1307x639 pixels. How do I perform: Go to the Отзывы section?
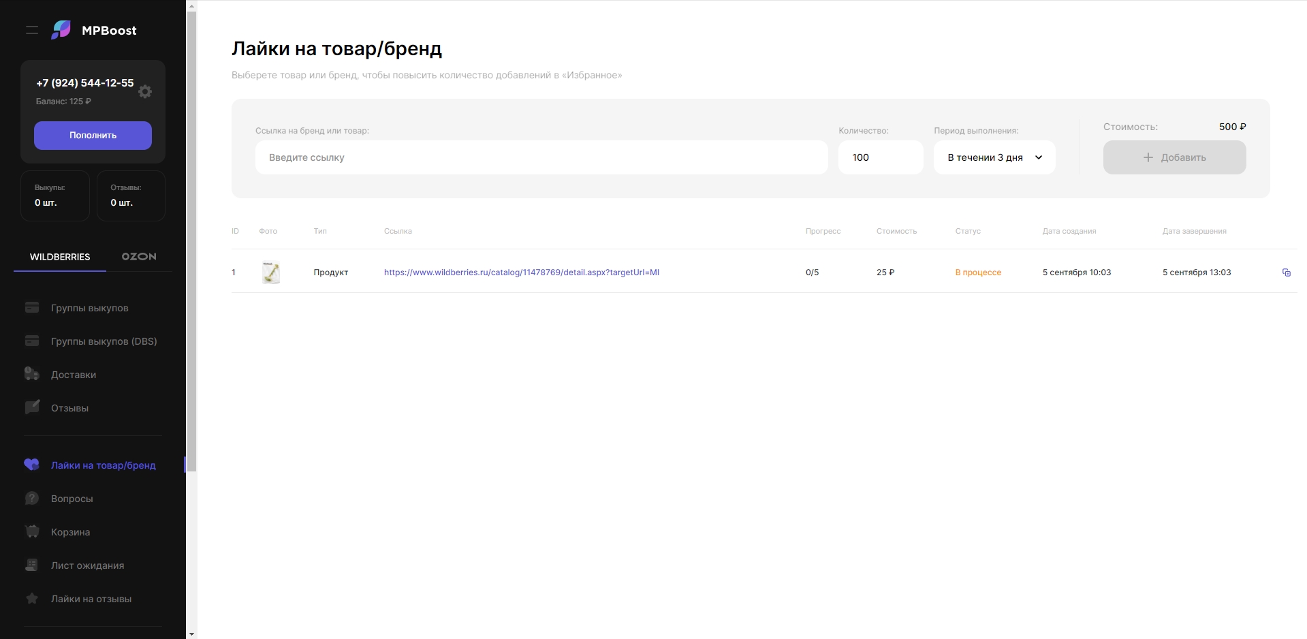(x=69, y=408)
